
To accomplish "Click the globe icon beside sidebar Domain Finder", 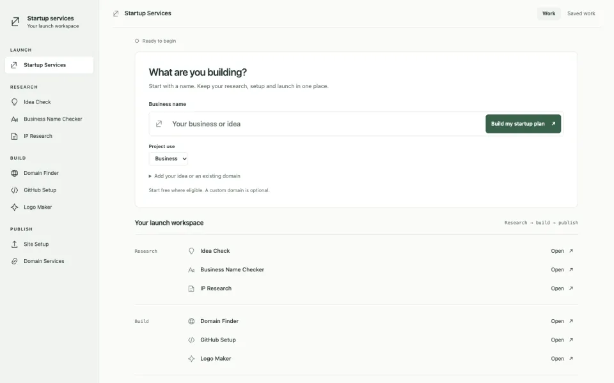I will pos(15,173).
